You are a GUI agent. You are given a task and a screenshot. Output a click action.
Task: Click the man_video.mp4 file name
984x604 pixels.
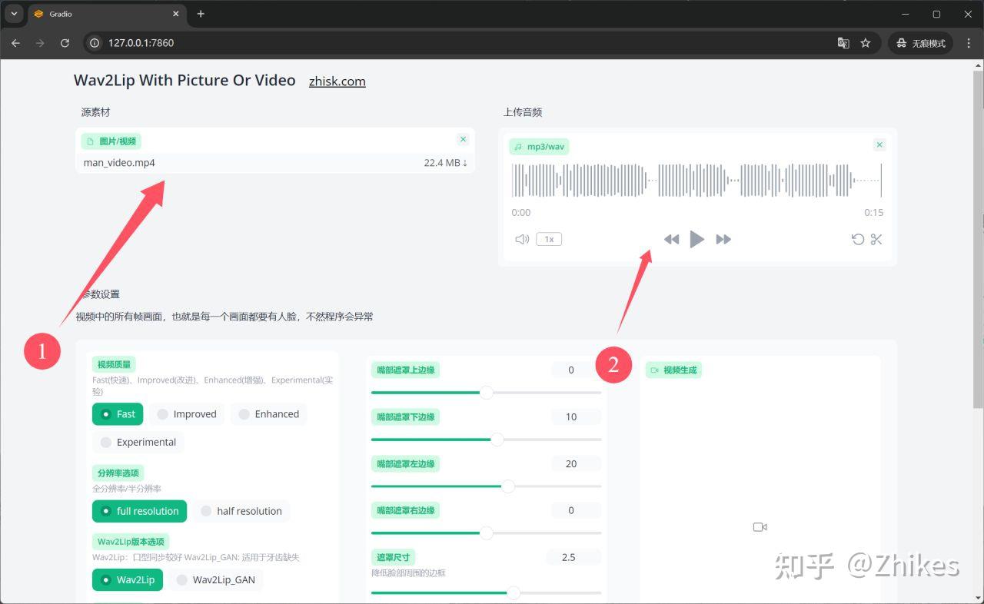[x=119, y=163]
